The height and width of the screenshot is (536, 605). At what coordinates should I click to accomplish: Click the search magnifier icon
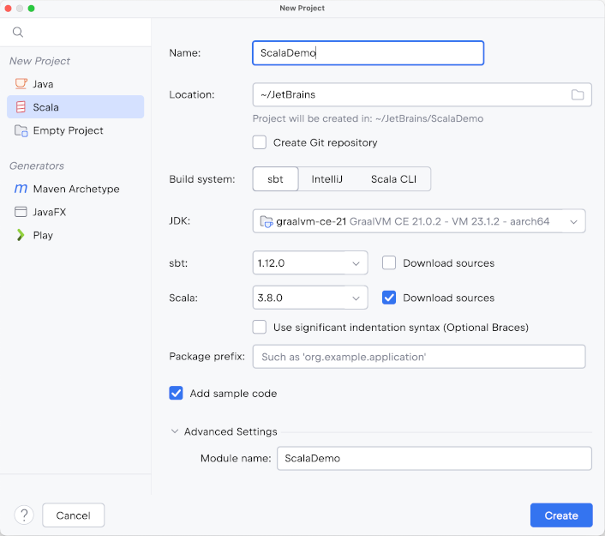click(x=18, y=33)
